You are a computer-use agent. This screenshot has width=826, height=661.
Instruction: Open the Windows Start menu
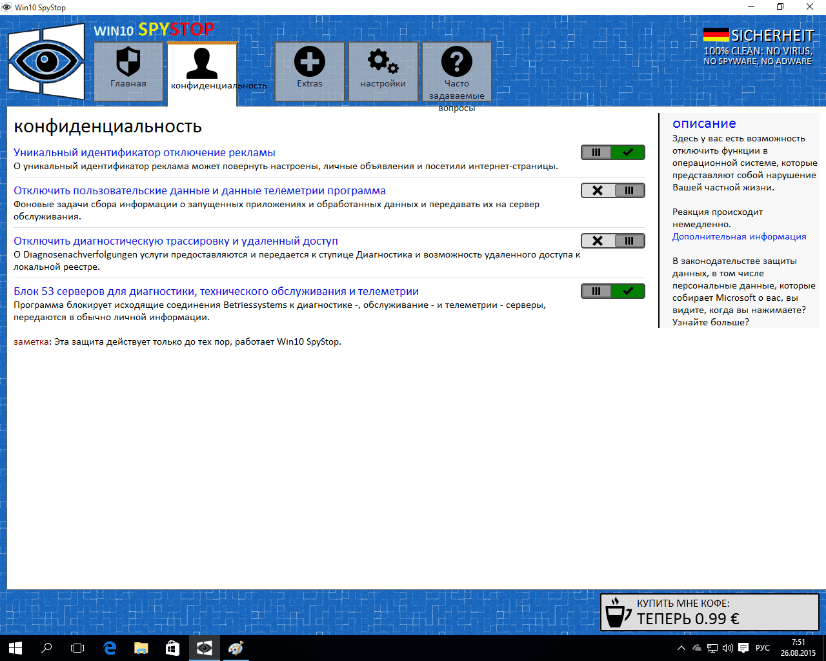(x=15, y=648)
